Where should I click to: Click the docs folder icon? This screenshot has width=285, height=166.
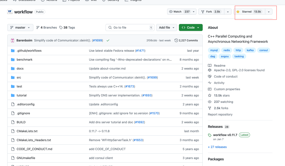click(x=13, y=69)
